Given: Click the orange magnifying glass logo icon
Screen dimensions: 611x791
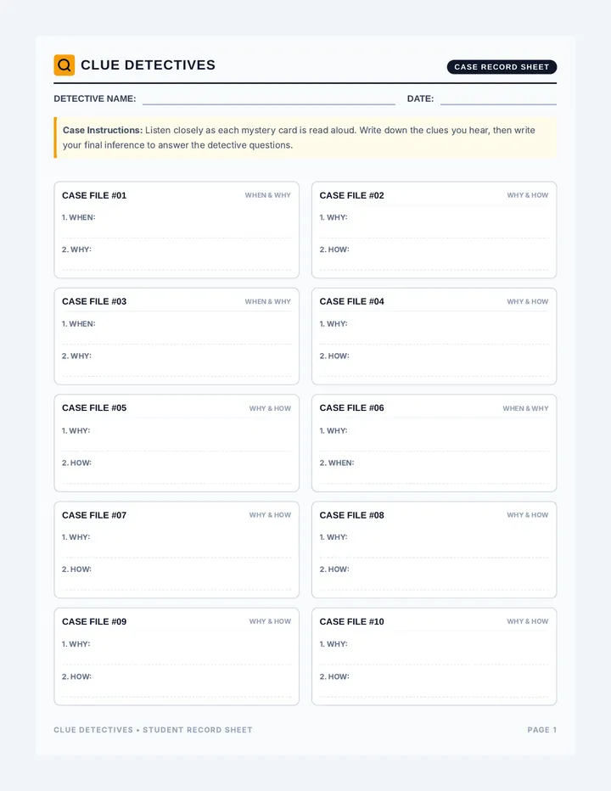Looking at the screenshot, I should click(64, 65).
